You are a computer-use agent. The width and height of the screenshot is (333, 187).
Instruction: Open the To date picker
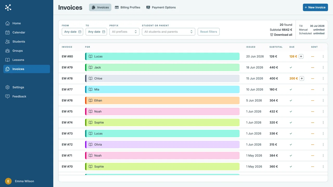point(96,32)
